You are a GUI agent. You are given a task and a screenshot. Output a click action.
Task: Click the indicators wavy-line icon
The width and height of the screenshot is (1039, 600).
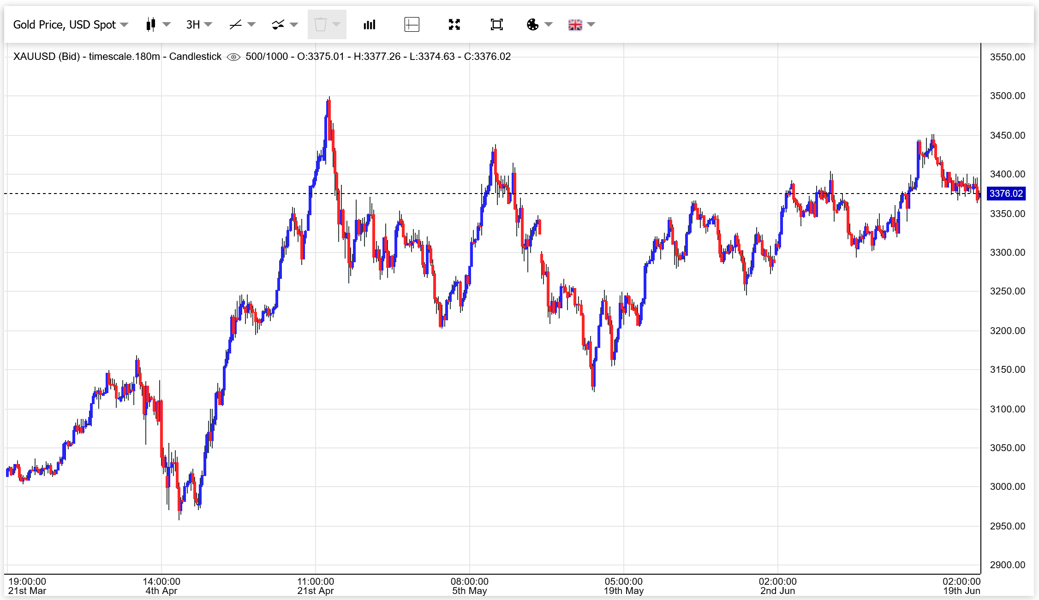click(x=278, y=24)
